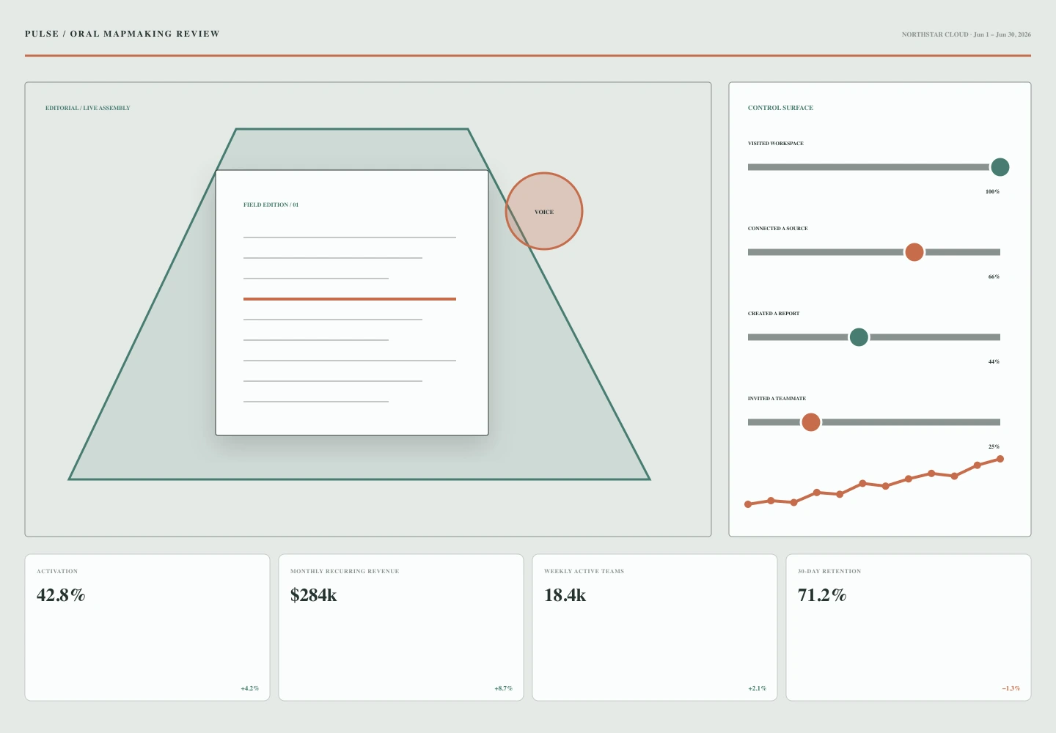Click the "Pulse / Oral Mapmaking Review" title

click(122, 34)
